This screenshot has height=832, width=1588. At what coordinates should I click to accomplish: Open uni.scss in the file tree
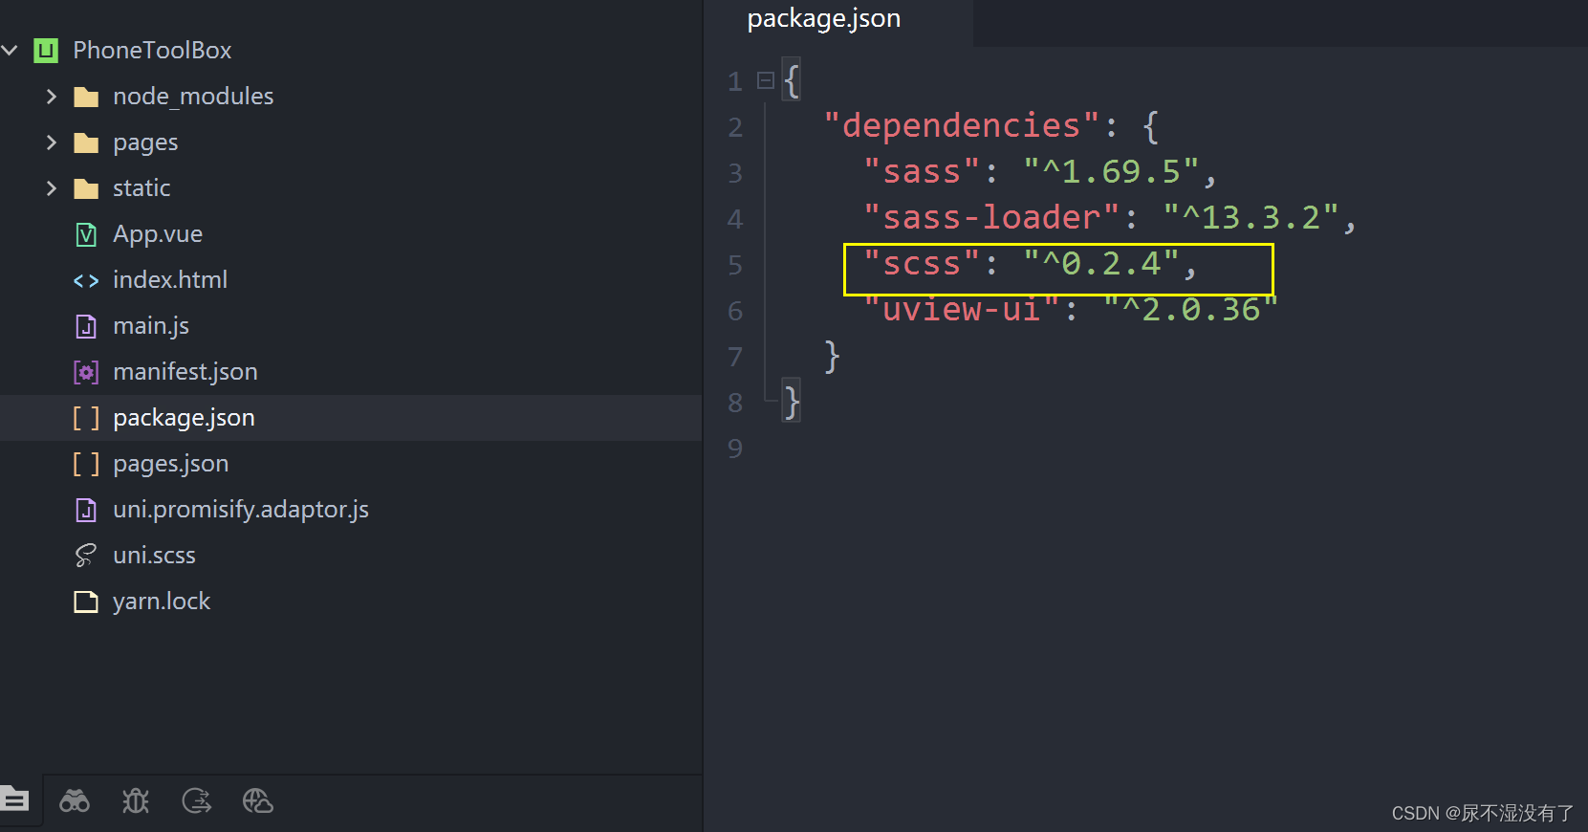[154, 556]
